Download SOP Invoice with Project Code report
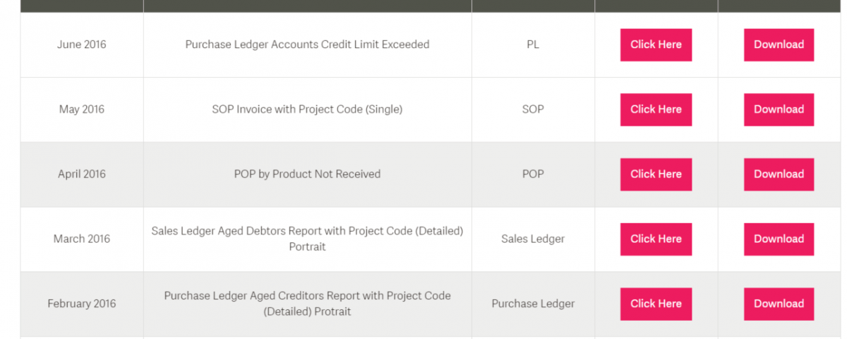 coord(779,109)
